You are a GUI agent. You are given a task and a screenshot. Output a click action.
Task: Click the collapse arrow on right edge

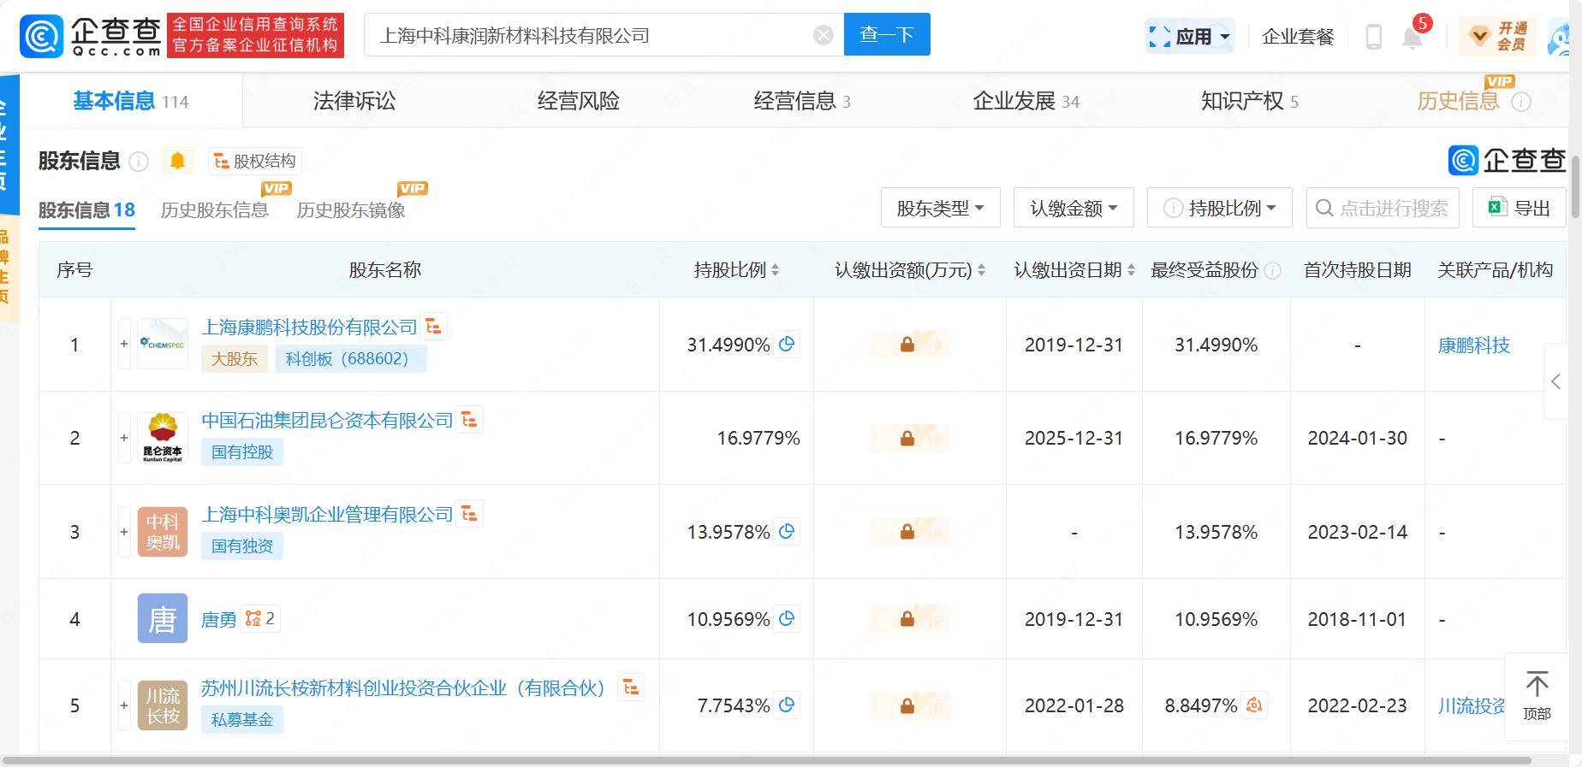(1555, 381)
